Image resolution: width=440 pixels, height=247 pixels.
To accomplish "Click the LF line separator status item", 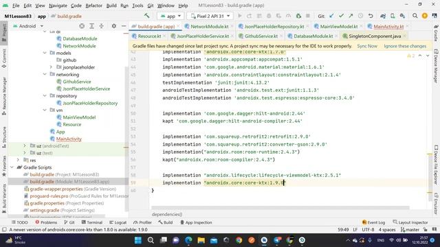I will [x=355, y=230].
